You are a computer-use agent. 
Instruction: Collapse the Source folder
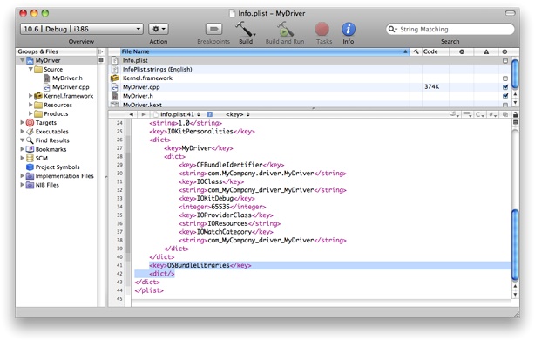point(30,69)
